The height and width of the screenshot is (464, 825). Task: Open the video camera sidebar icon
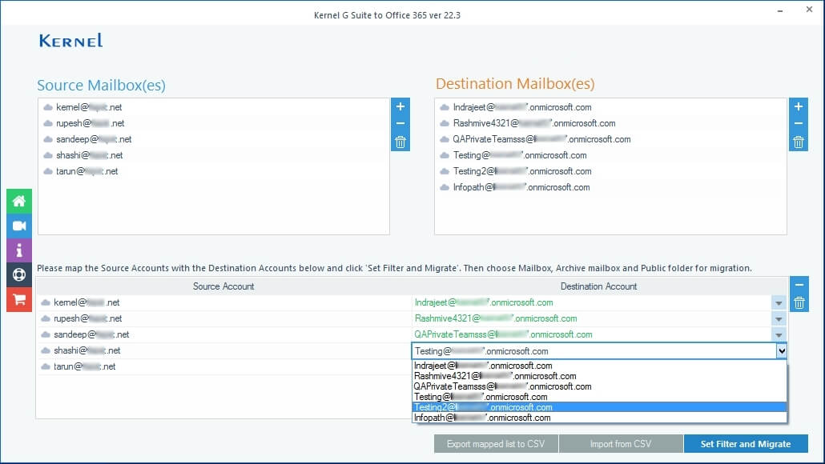pyautogui.click(x=19, y=226)
